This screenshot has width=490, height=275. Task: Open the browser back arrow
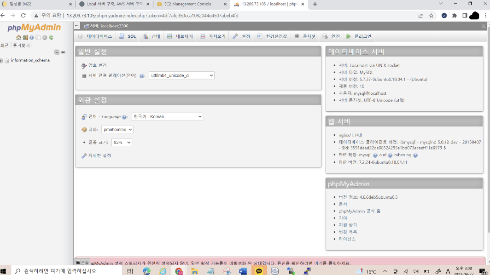point(3,15)
